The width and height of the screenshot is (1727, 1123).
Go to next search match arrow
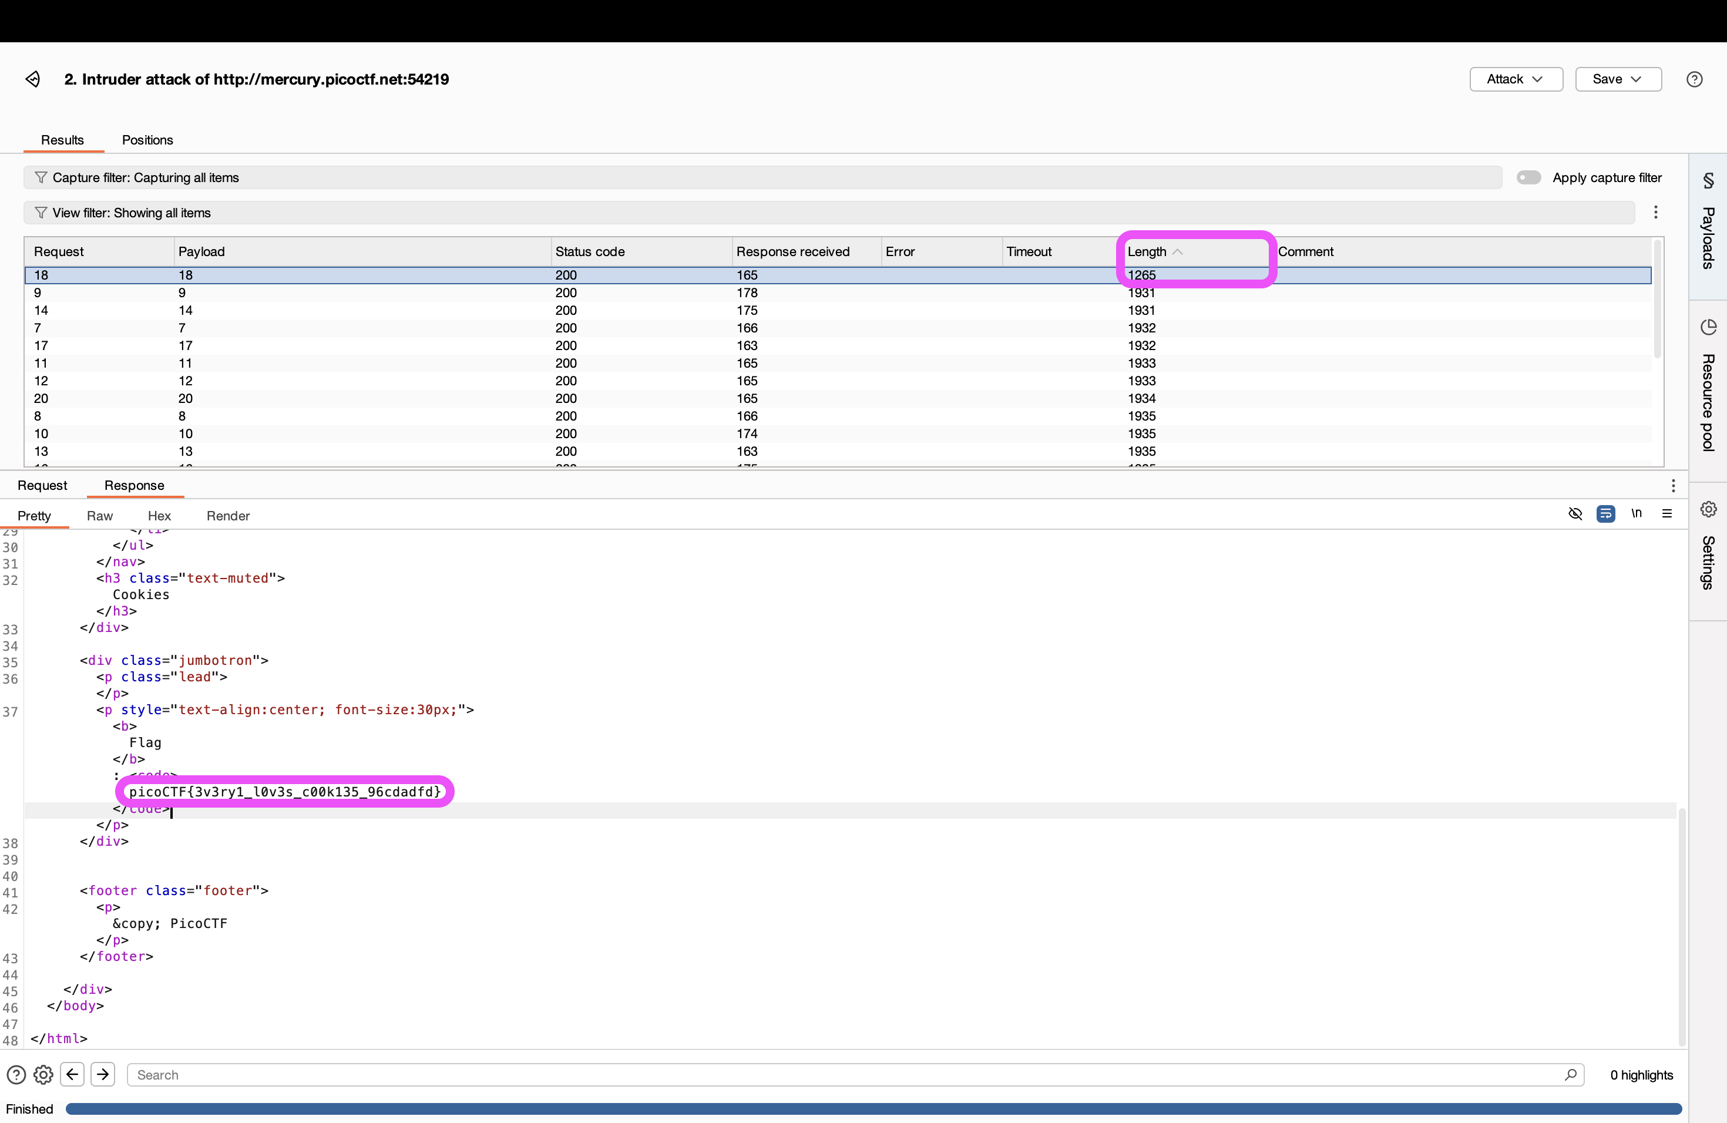coord(103,1074)
